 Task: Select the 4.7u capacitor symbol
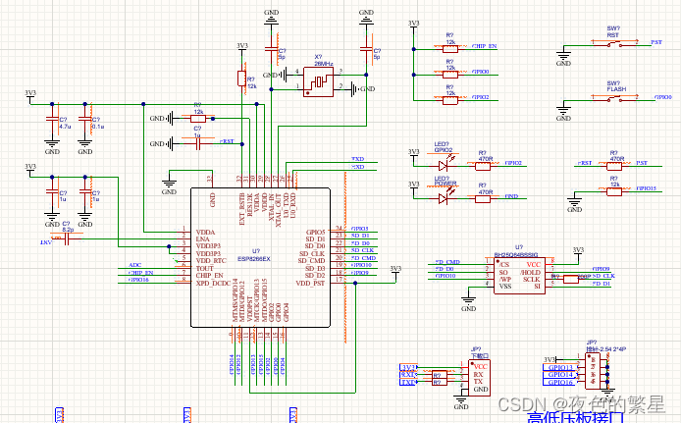[x=52, y=119]
